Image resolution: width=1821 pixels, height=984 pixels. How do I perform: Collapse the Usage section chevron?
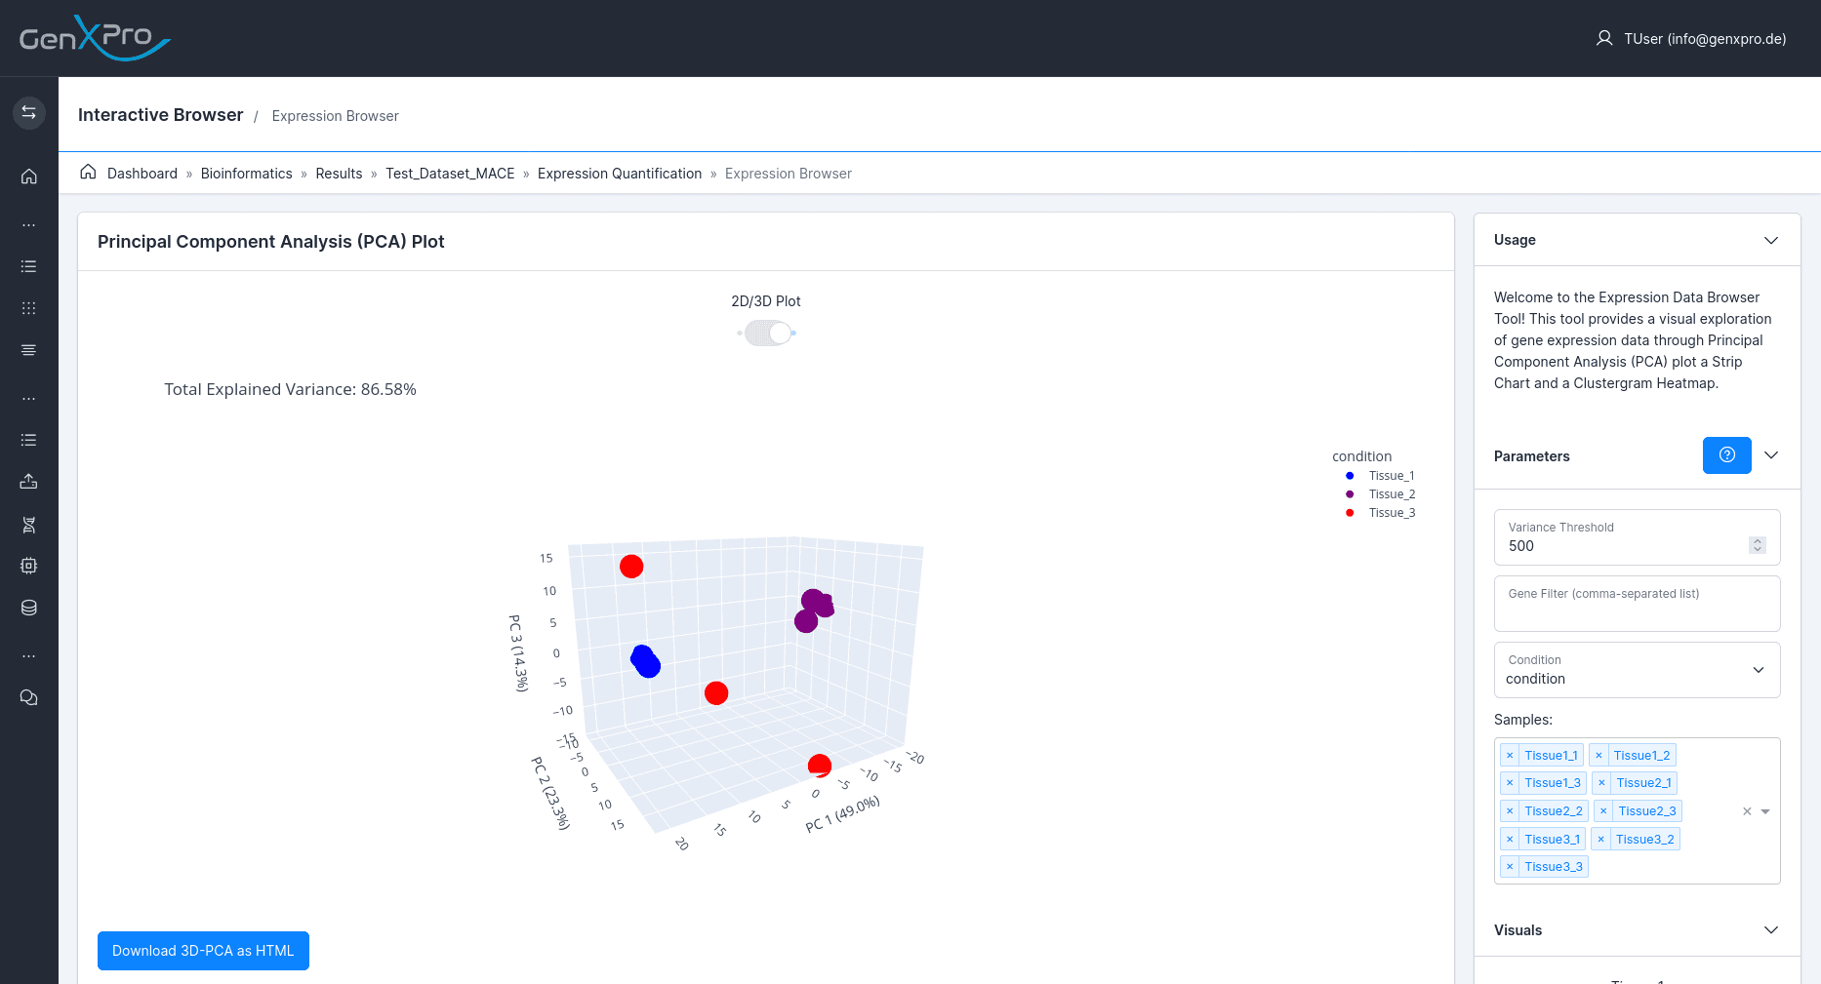point(1771,241)
